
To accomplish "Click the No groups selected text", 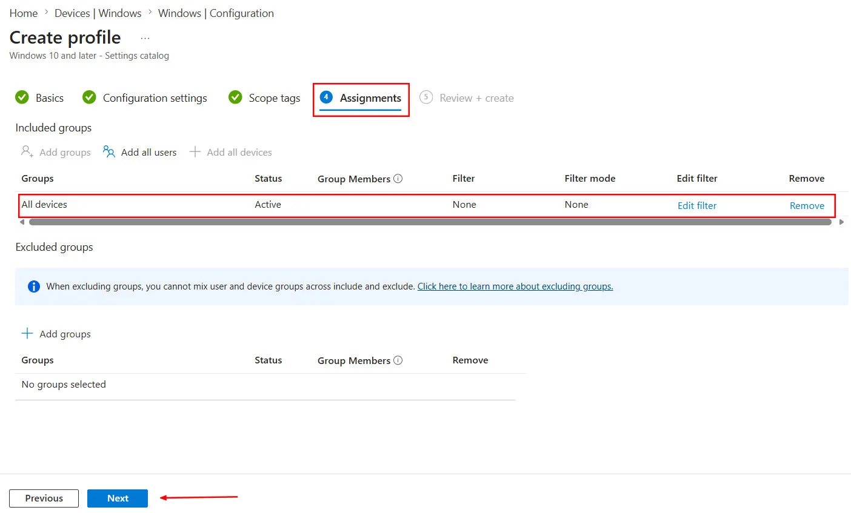I will [64, 385].
